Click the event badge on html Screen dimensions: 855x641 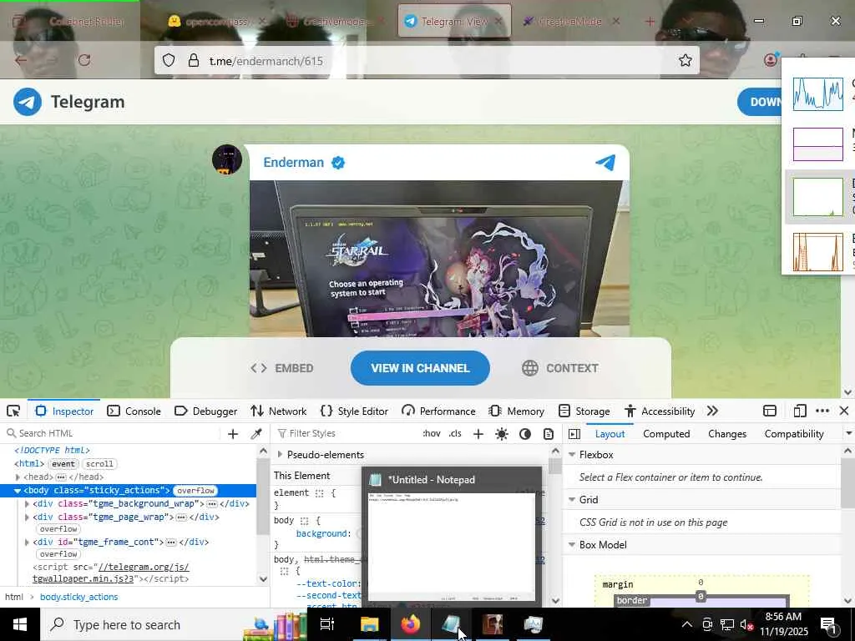(x=63, y=464)
